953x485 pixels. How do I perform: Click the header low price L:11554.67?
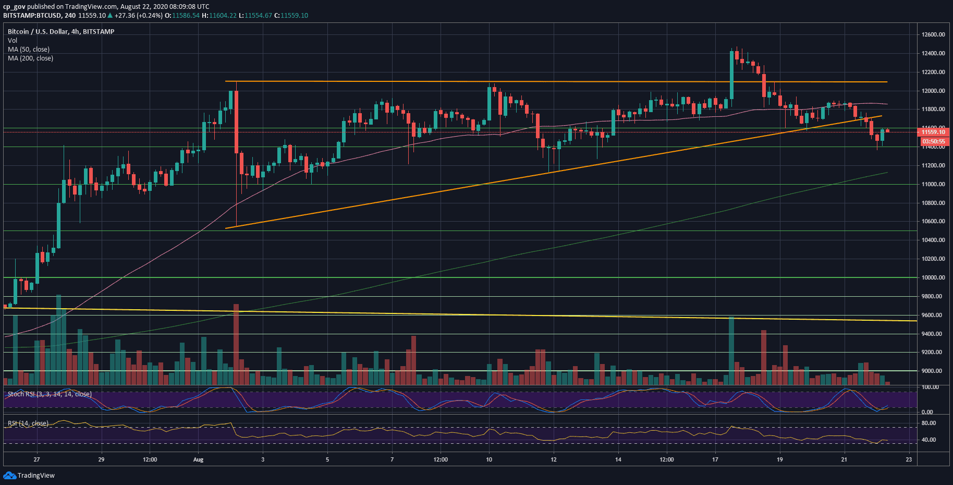click(255, 15)
